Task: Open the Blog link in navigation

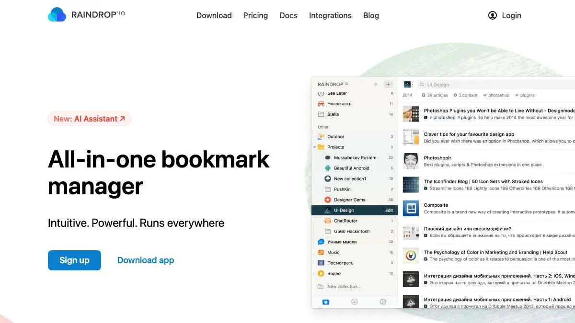Action: tap(371, 15)
